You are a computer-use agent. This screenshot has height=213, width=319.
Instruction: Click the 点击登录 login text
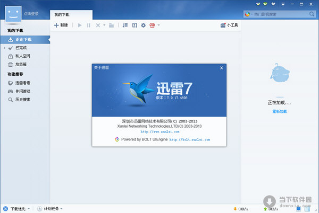[x=31, y=14]
